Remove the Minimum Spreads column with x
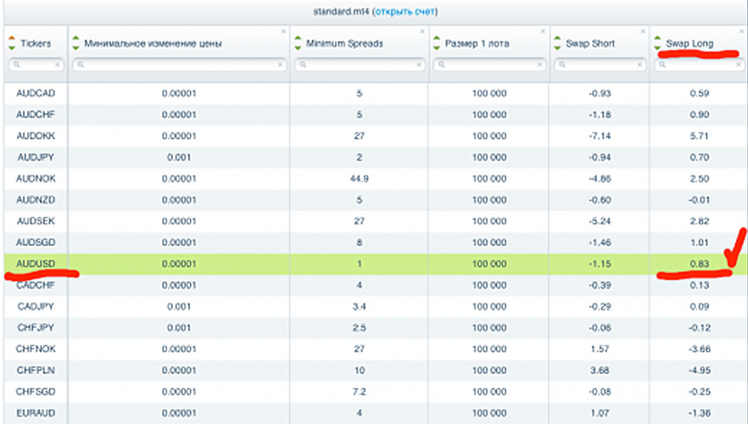 tap(423, 31)
